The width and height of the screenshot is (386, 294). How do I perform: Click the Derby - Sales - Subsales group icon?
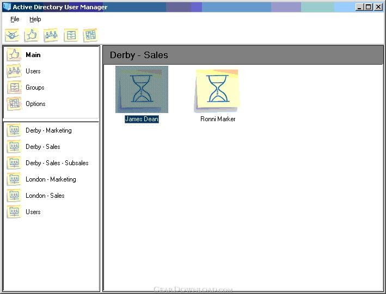14,163
